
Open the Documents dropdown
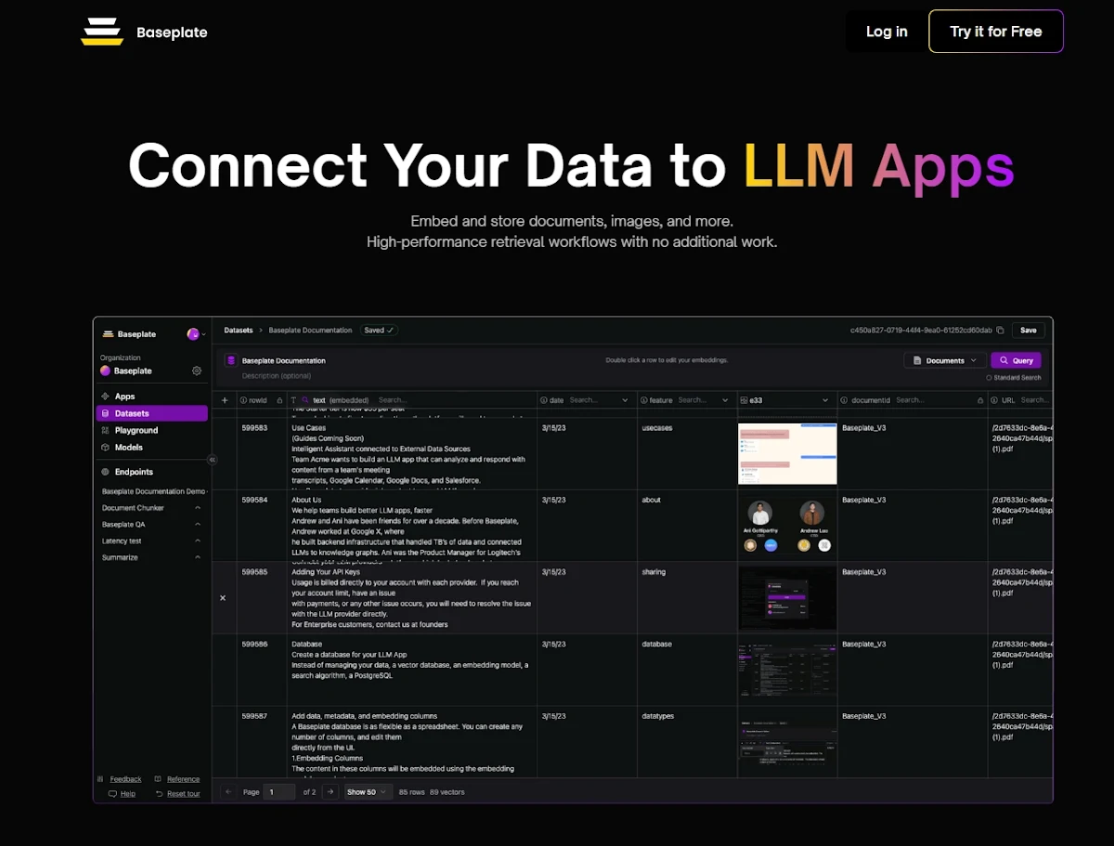click(x=944, y=360)
